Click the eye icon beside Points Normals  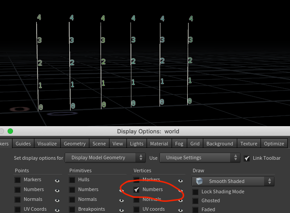[x=57, y=200]
